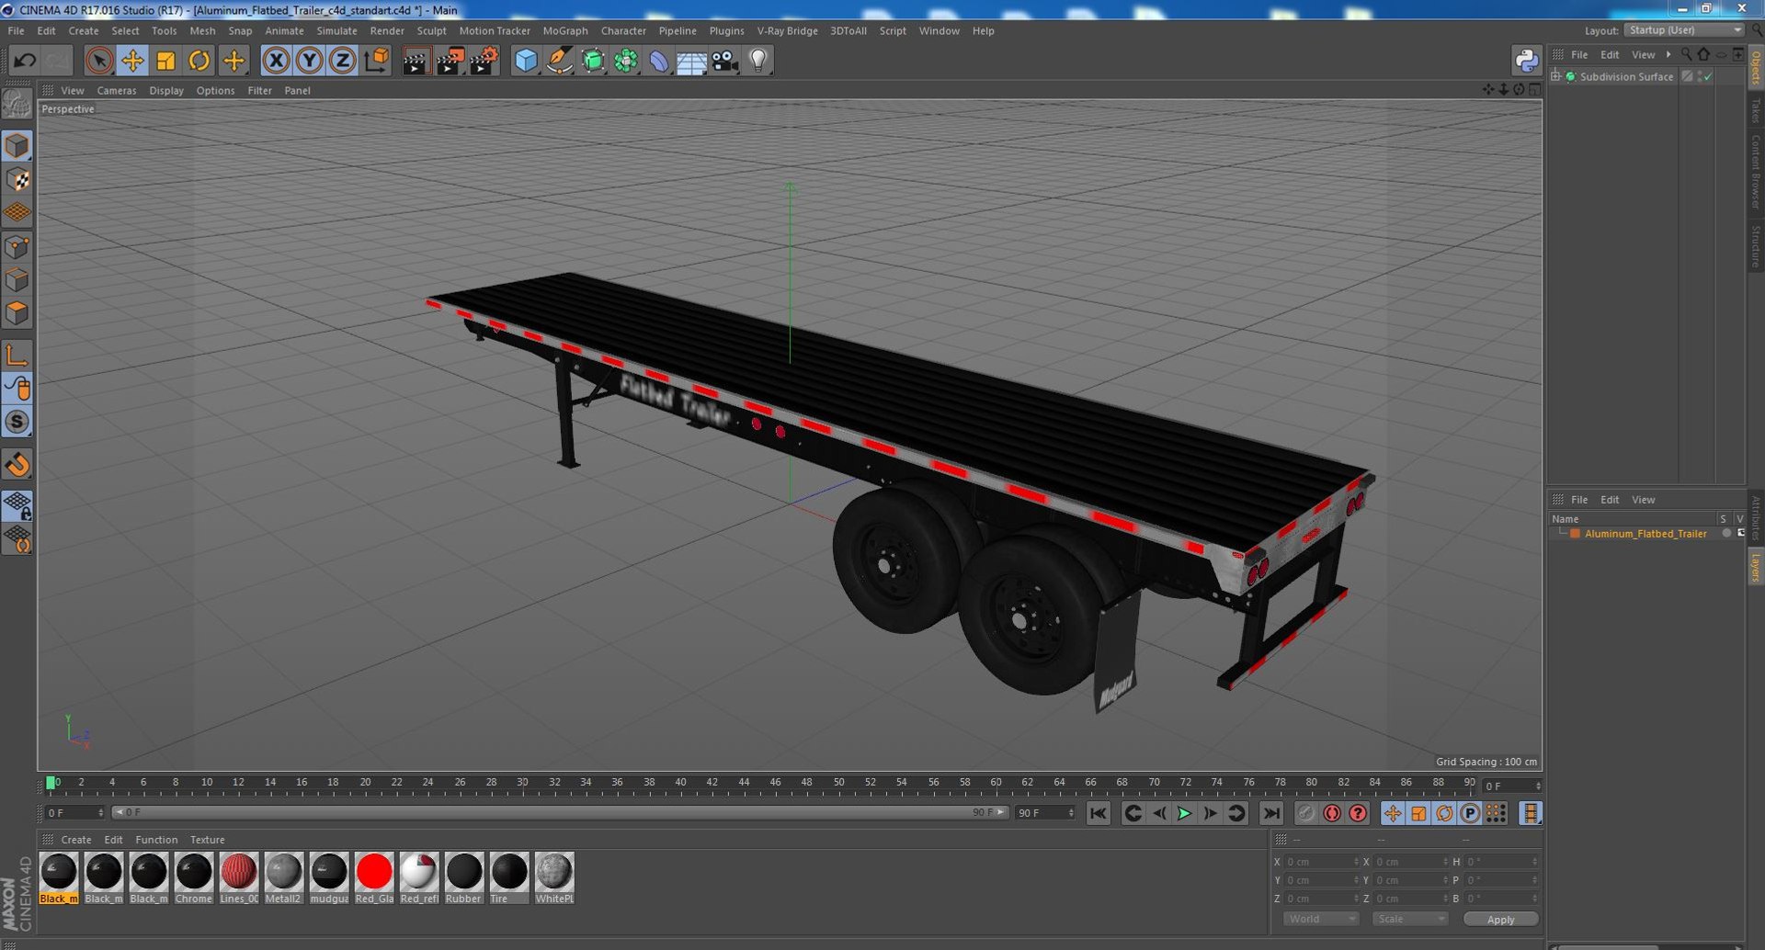
Task: Toggle Subdivision Surface enable checkmark
Action: point(1707,76)
